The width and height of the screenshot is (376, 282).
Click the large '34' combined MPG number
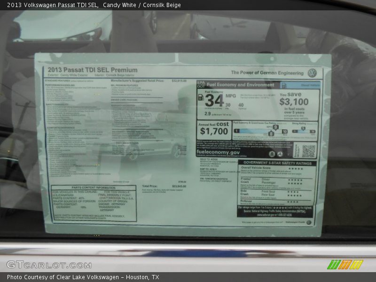pyautogui.click(x=214, y=101)
